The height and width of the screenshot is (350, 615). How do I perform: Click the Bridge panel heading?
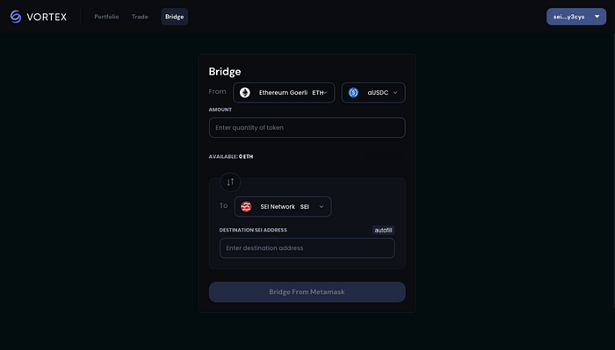225,72
